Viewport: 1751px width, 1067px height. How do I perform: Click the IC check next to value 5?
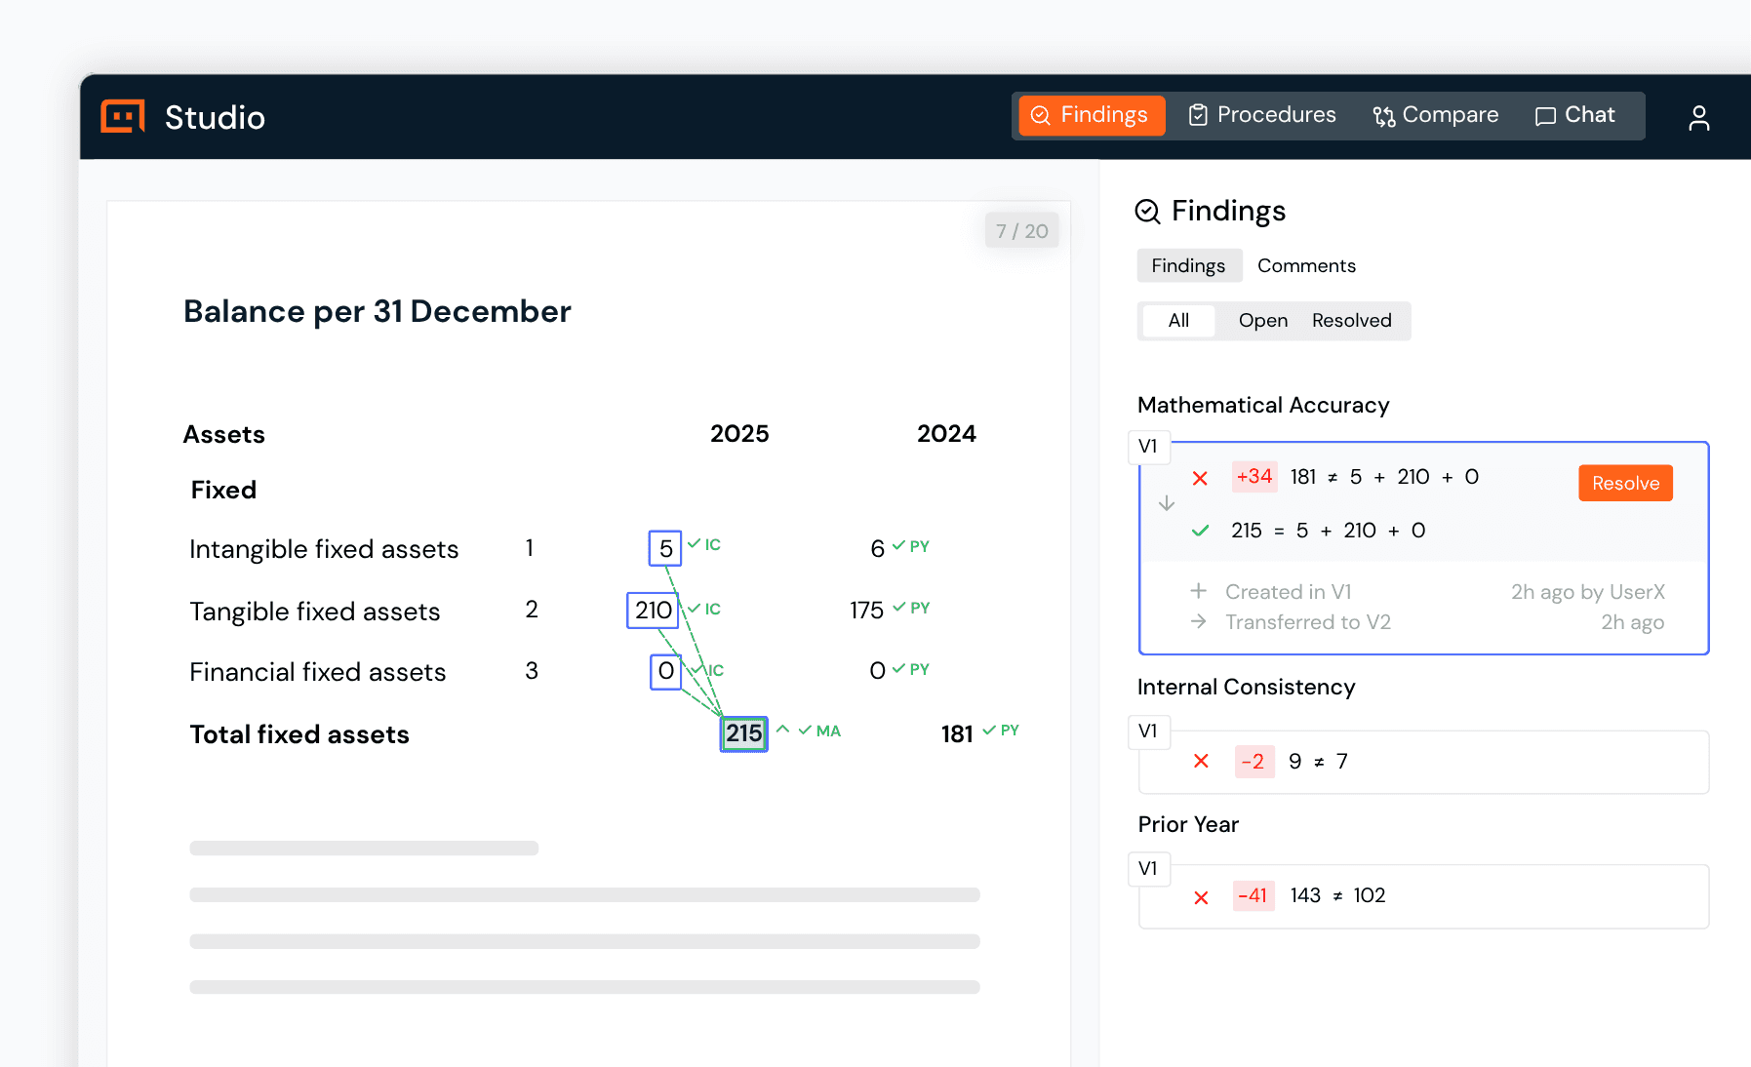(704, 544)
